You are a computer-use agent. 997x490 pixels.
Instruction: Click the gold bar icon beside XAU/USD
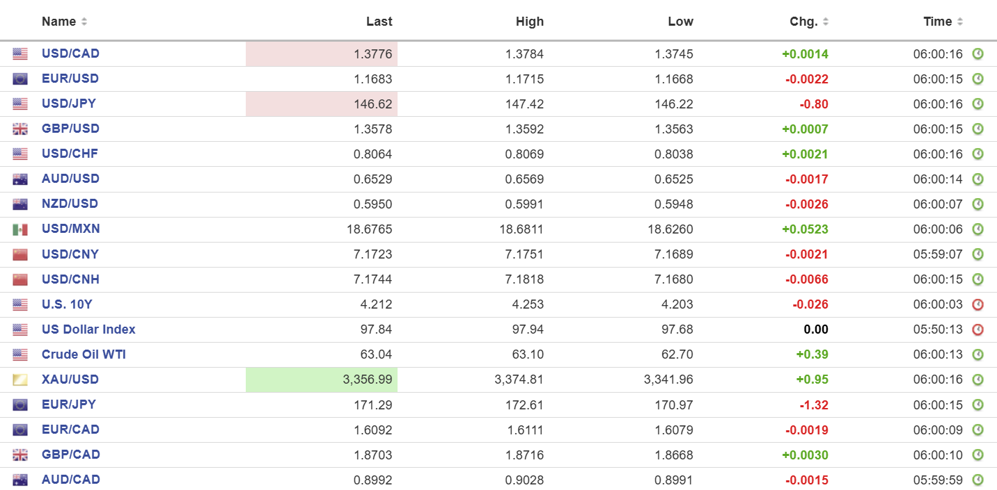[20, 379]
